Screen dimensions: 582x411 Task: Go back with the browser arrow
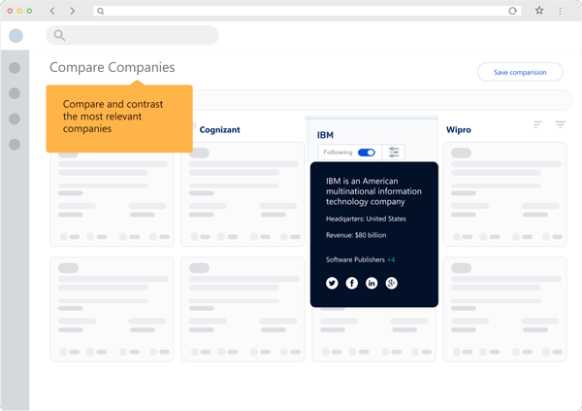click(x=52, y=11)
